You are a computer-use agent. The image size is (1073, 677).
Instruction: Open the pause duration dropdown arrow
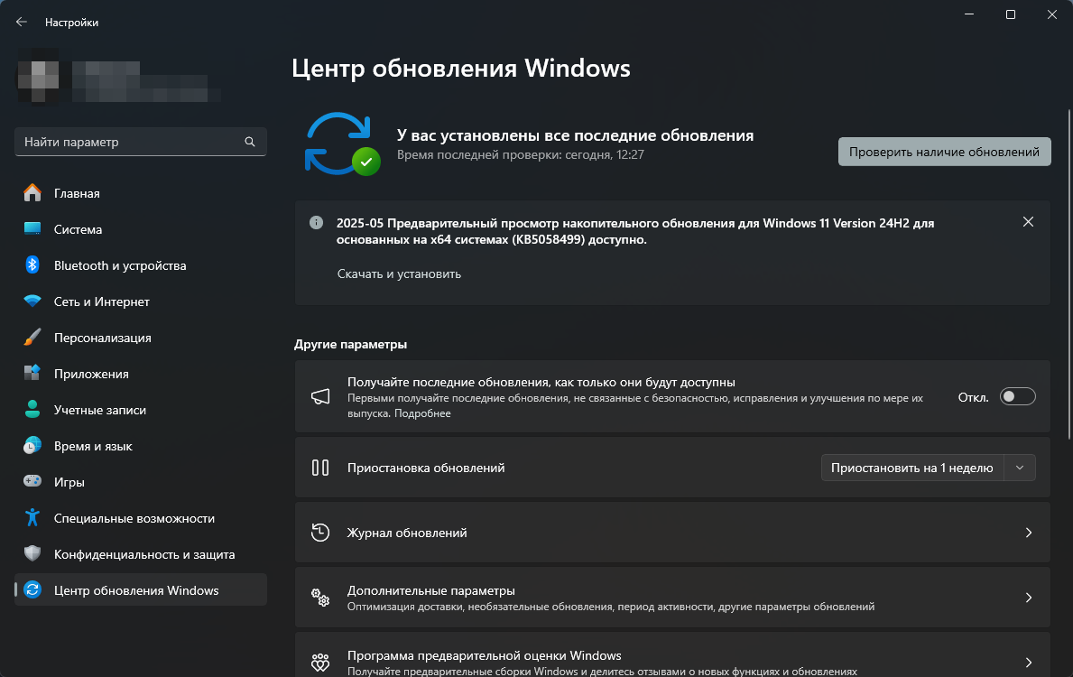[x=1020, y=468]
